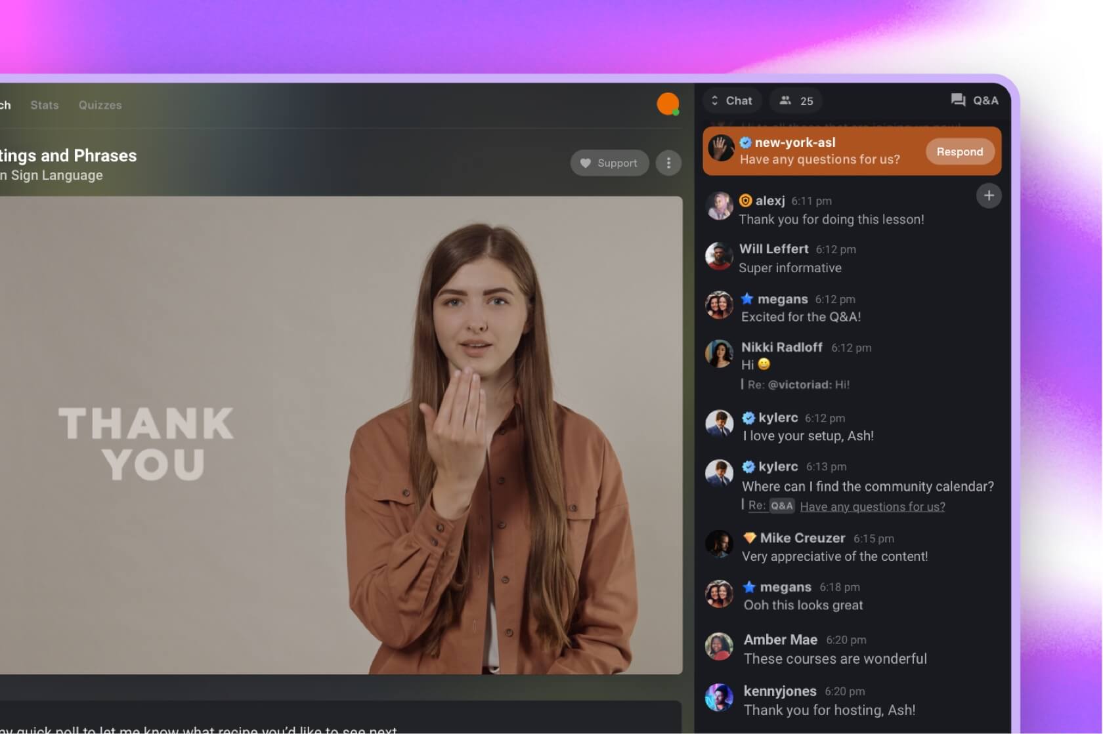Click kylerc's avatar on the 6:13 pm message
Screen dimensions: 1103x734
[x=719, y=472]
